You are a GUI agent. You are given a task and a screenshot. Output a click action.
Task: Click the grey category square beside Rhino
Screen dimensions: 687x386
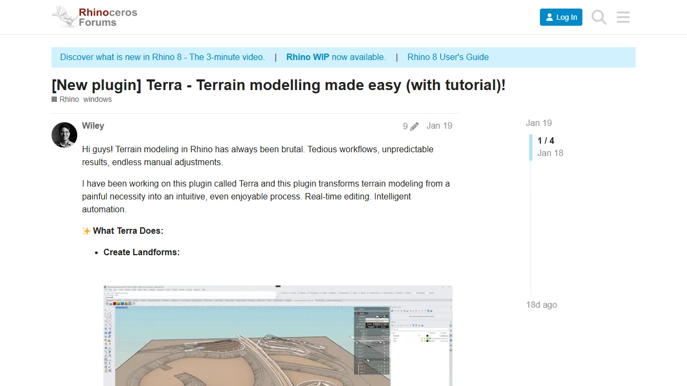point(54,99)
